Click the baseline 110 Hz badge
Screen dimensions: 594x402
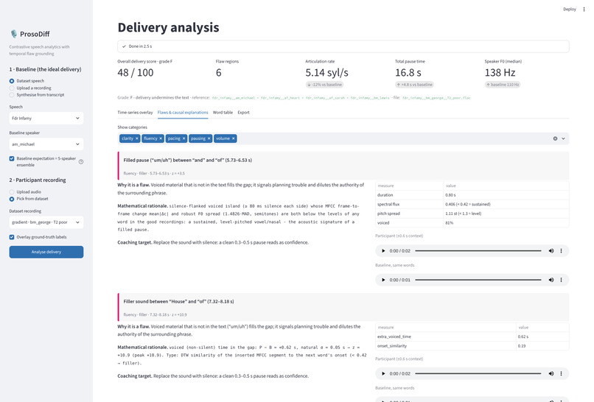click(x=503, y=85)
